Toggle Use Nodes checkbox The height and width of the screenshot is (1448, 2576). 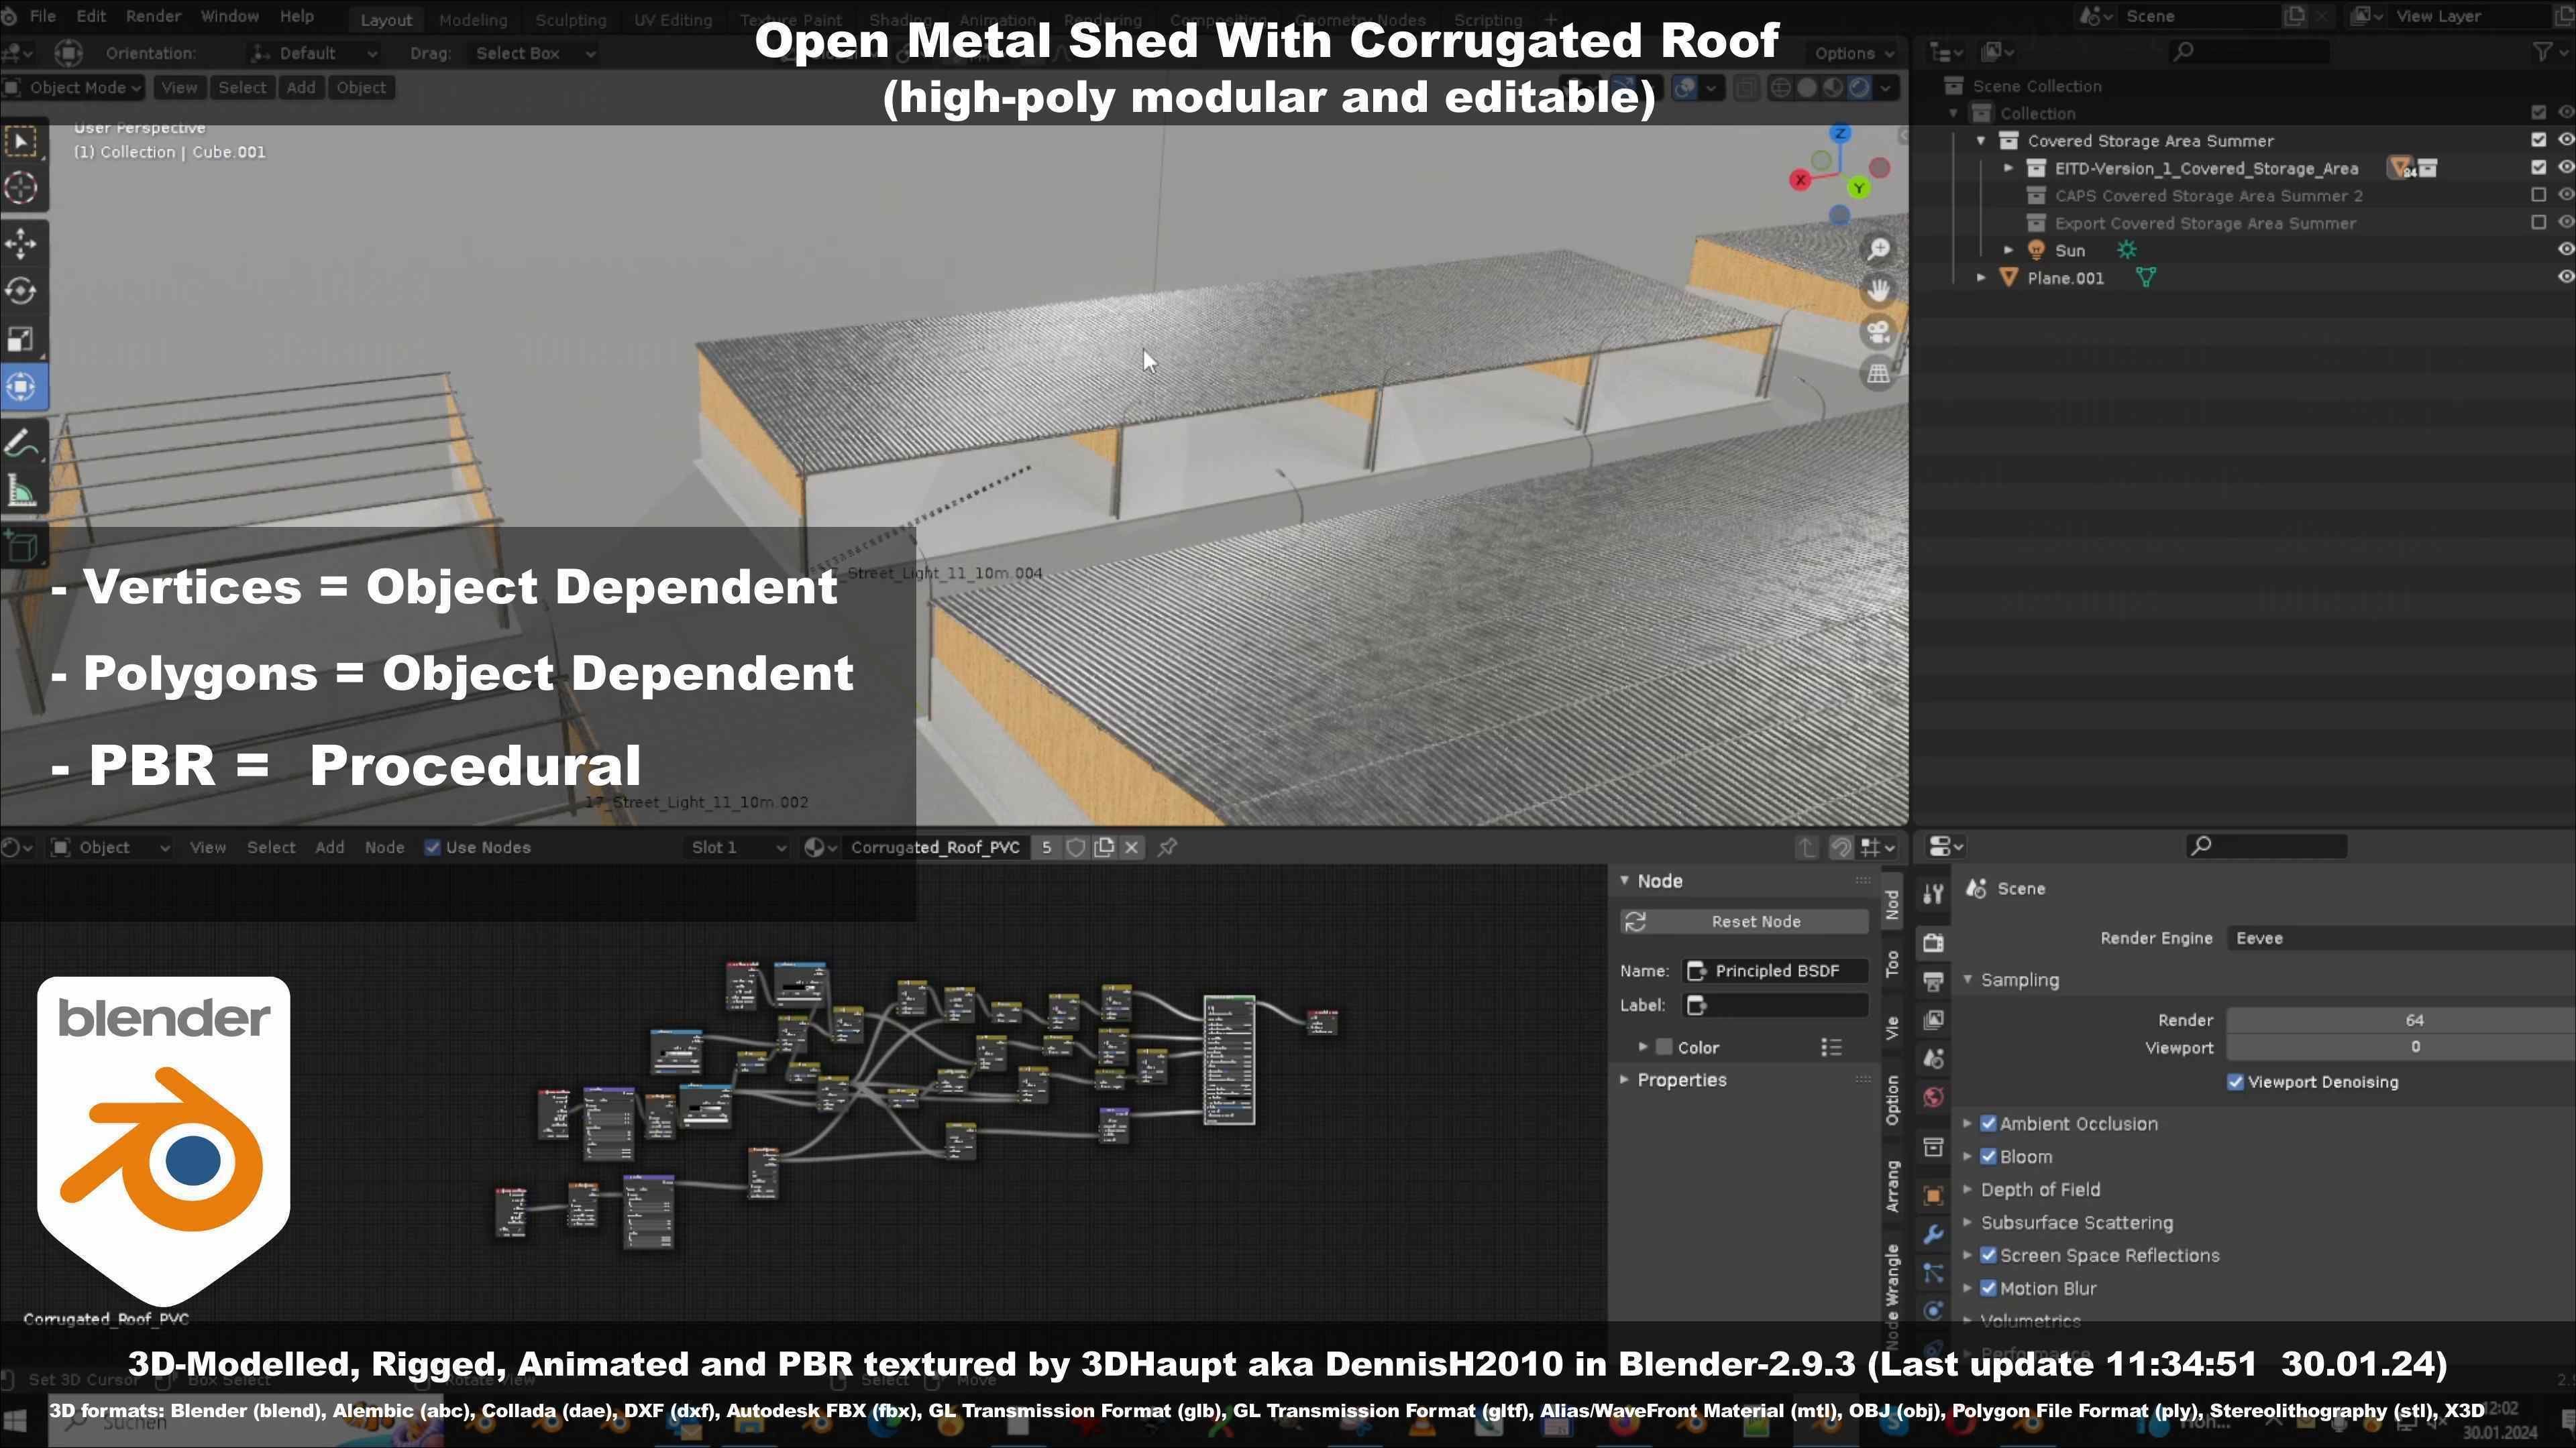(433, 847)
